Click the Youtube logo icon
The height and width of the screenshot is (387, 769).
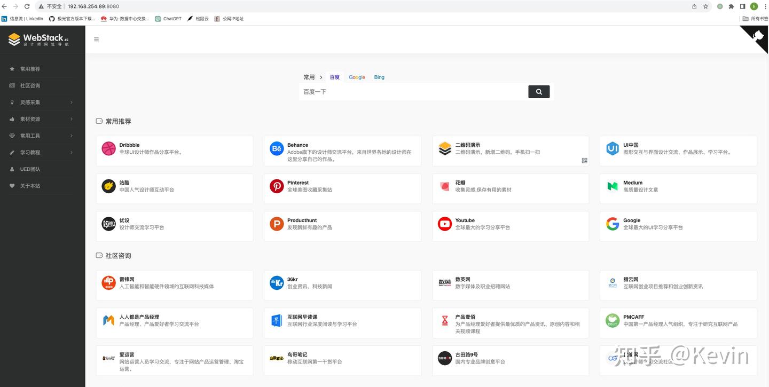tap(445, 224)
